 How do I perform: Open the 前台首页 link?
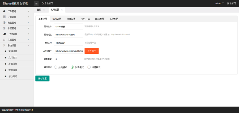[232, 3]
